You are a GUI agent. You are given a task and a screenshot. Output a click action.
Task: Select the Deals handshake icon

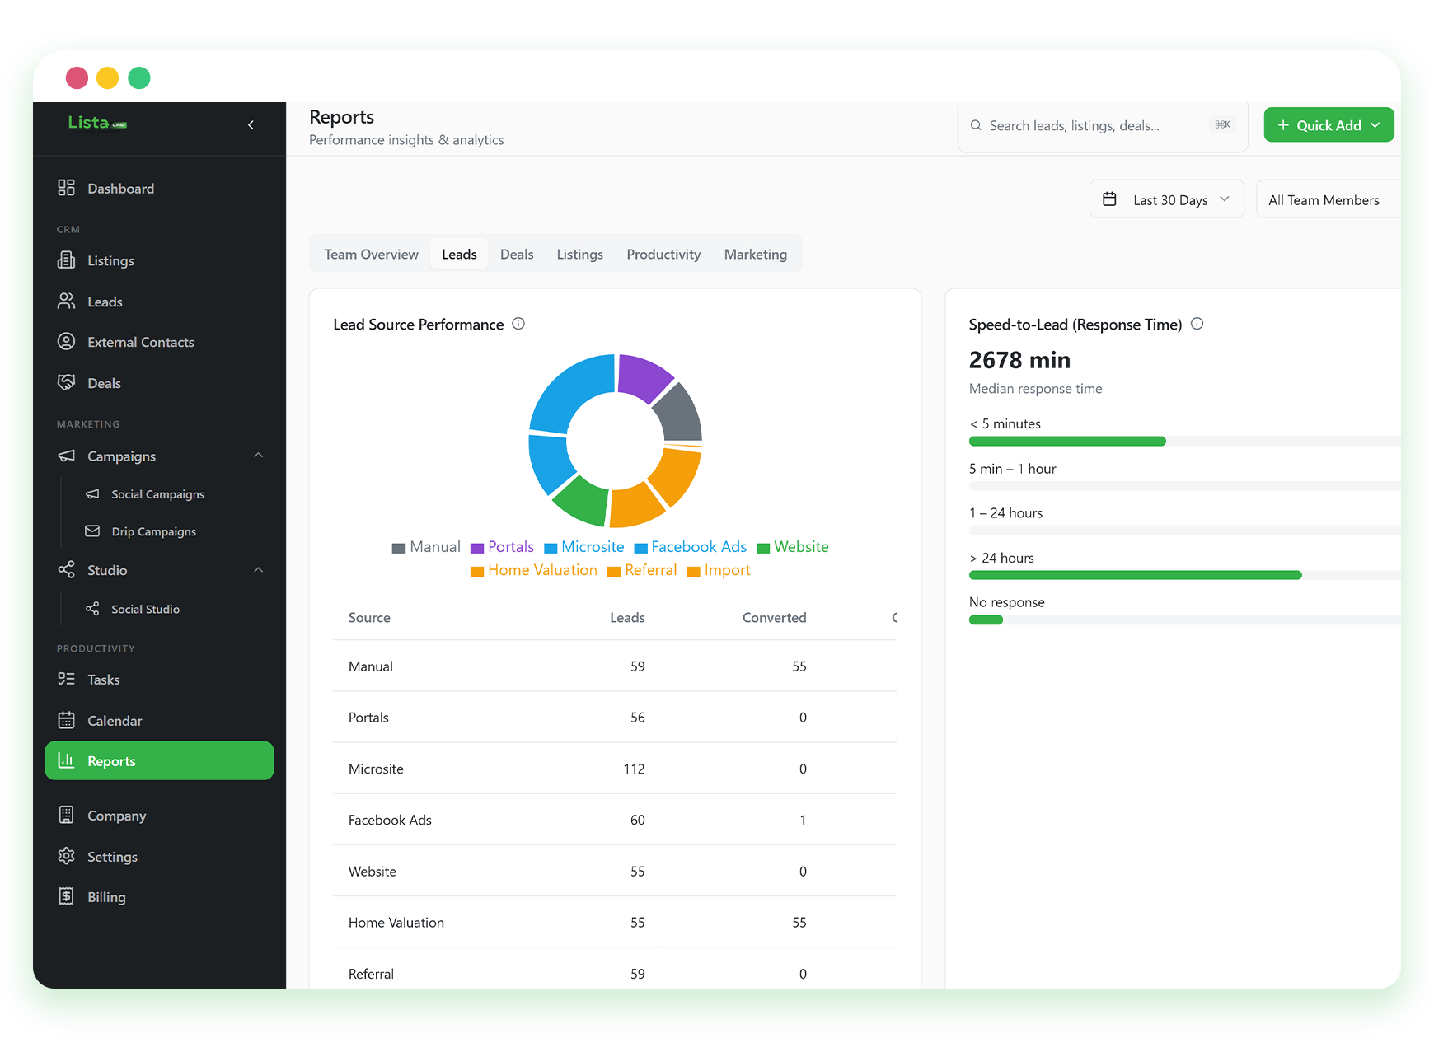click(x=66, y=382)
